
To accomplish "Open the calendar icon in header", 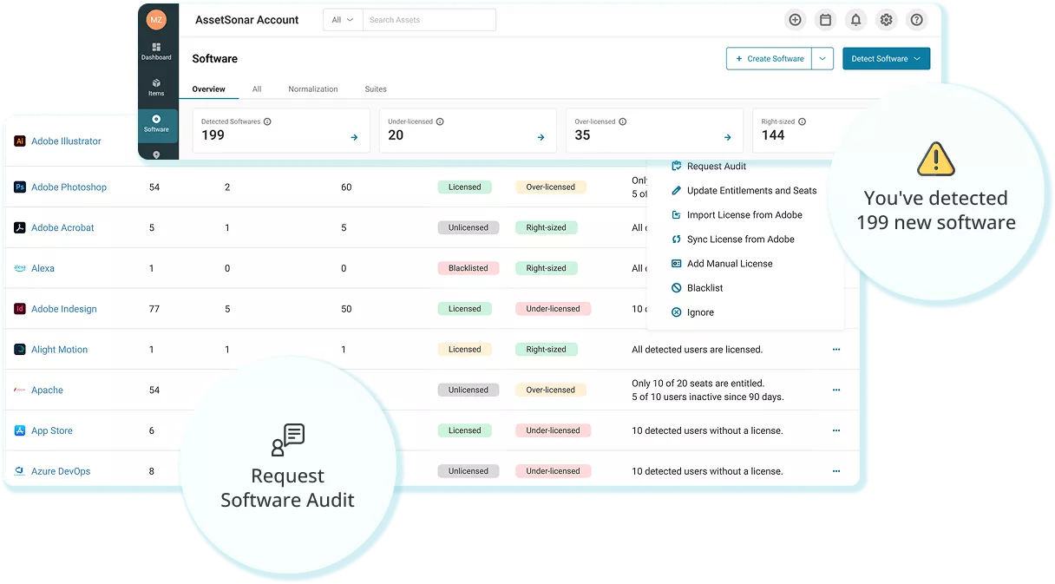I will point(825,20).
